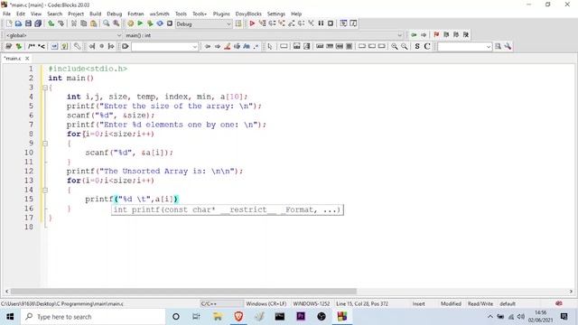
Task: Click the C/C++ language status field
Action: click(221, 303)
